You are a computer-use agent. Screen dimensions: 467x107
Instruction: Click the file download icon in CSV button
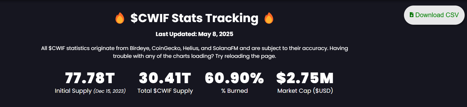click(x=412, y=15)
